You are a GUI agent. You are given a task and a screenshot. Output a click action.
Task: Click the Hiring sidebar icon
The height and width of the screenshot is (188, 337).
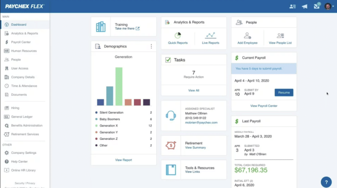[7, 108]
